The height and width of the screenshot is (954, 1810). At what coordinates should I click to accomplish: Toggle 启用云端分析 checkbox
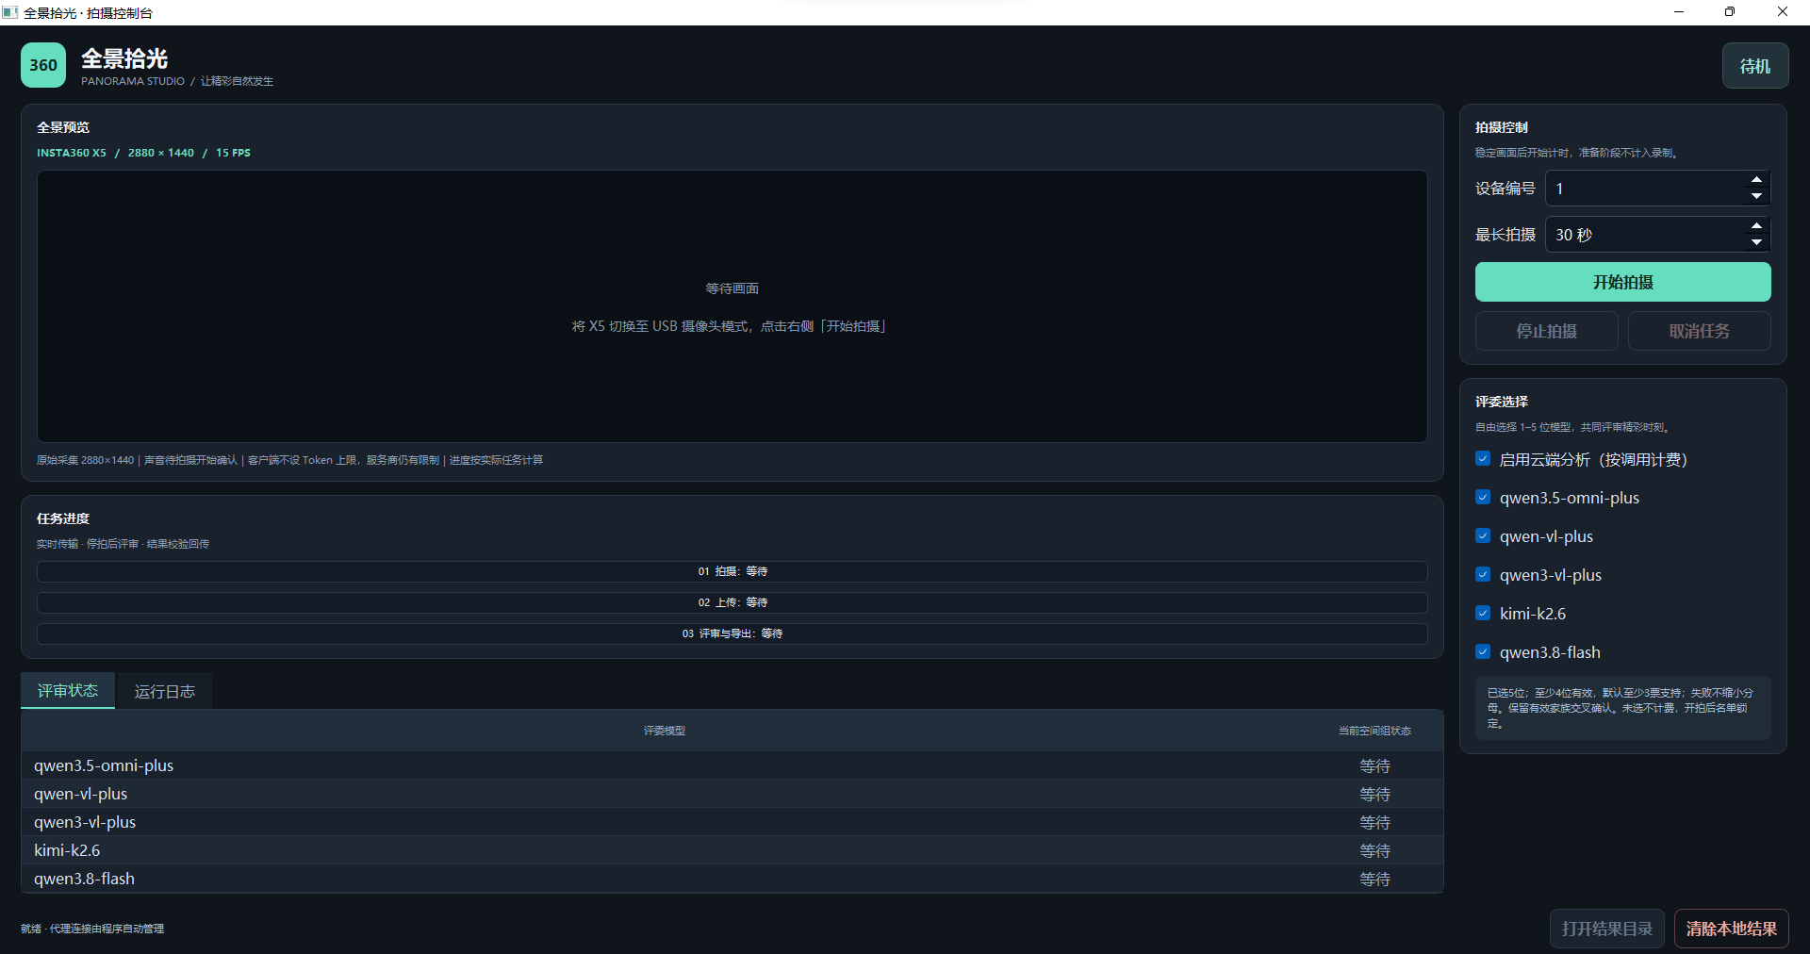(1483, 459)
